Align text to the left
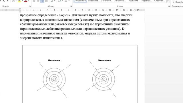The width and height of the screenshot is (183, 103). coord(34,1)
